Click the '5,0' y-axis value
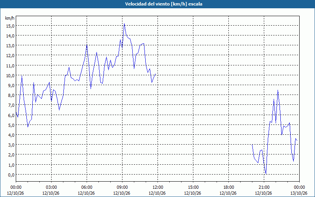This screenshot has height=197, width=315. (12, 125)
